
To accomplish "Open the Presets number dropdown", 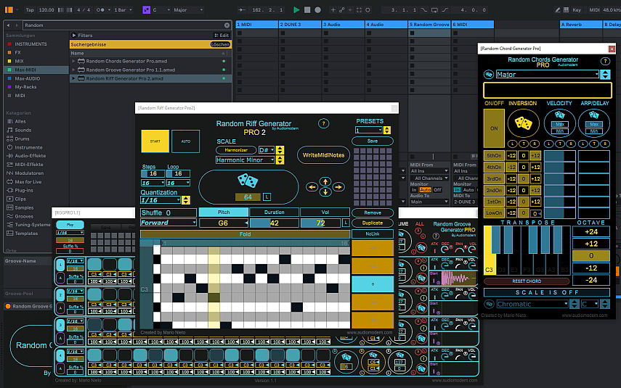I will tap(369, 131).
